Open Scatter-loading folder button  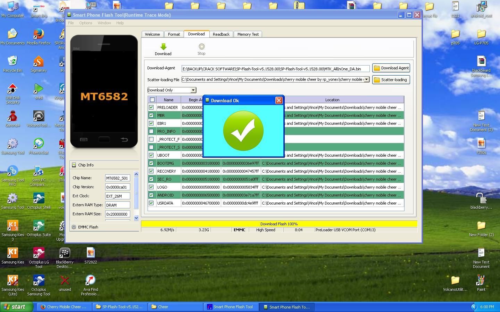click(391, 80)
